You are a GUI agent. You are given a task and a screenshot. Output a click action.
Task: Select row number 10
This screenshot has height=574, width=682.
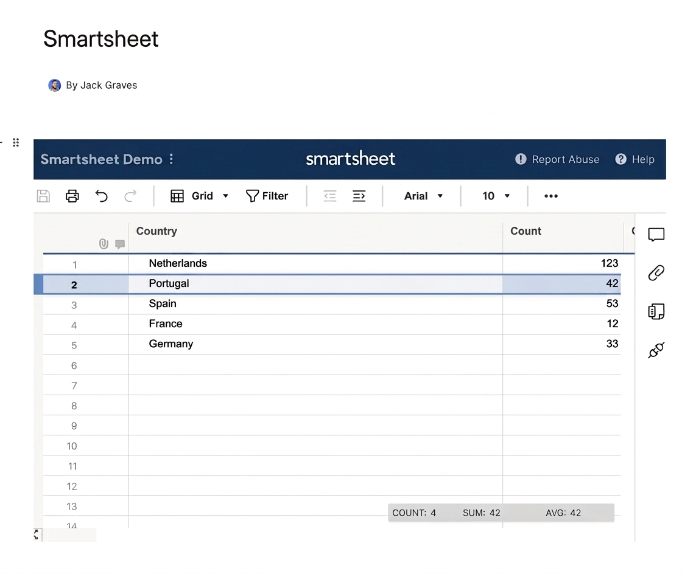(x=72, y=446)
